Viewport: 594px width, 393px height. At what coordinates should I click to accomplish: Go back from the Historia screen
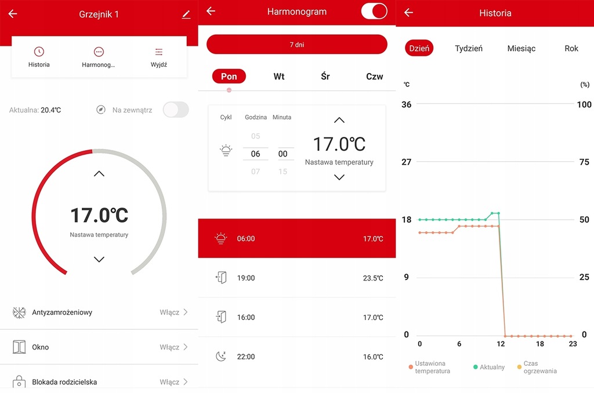(408, 13)
